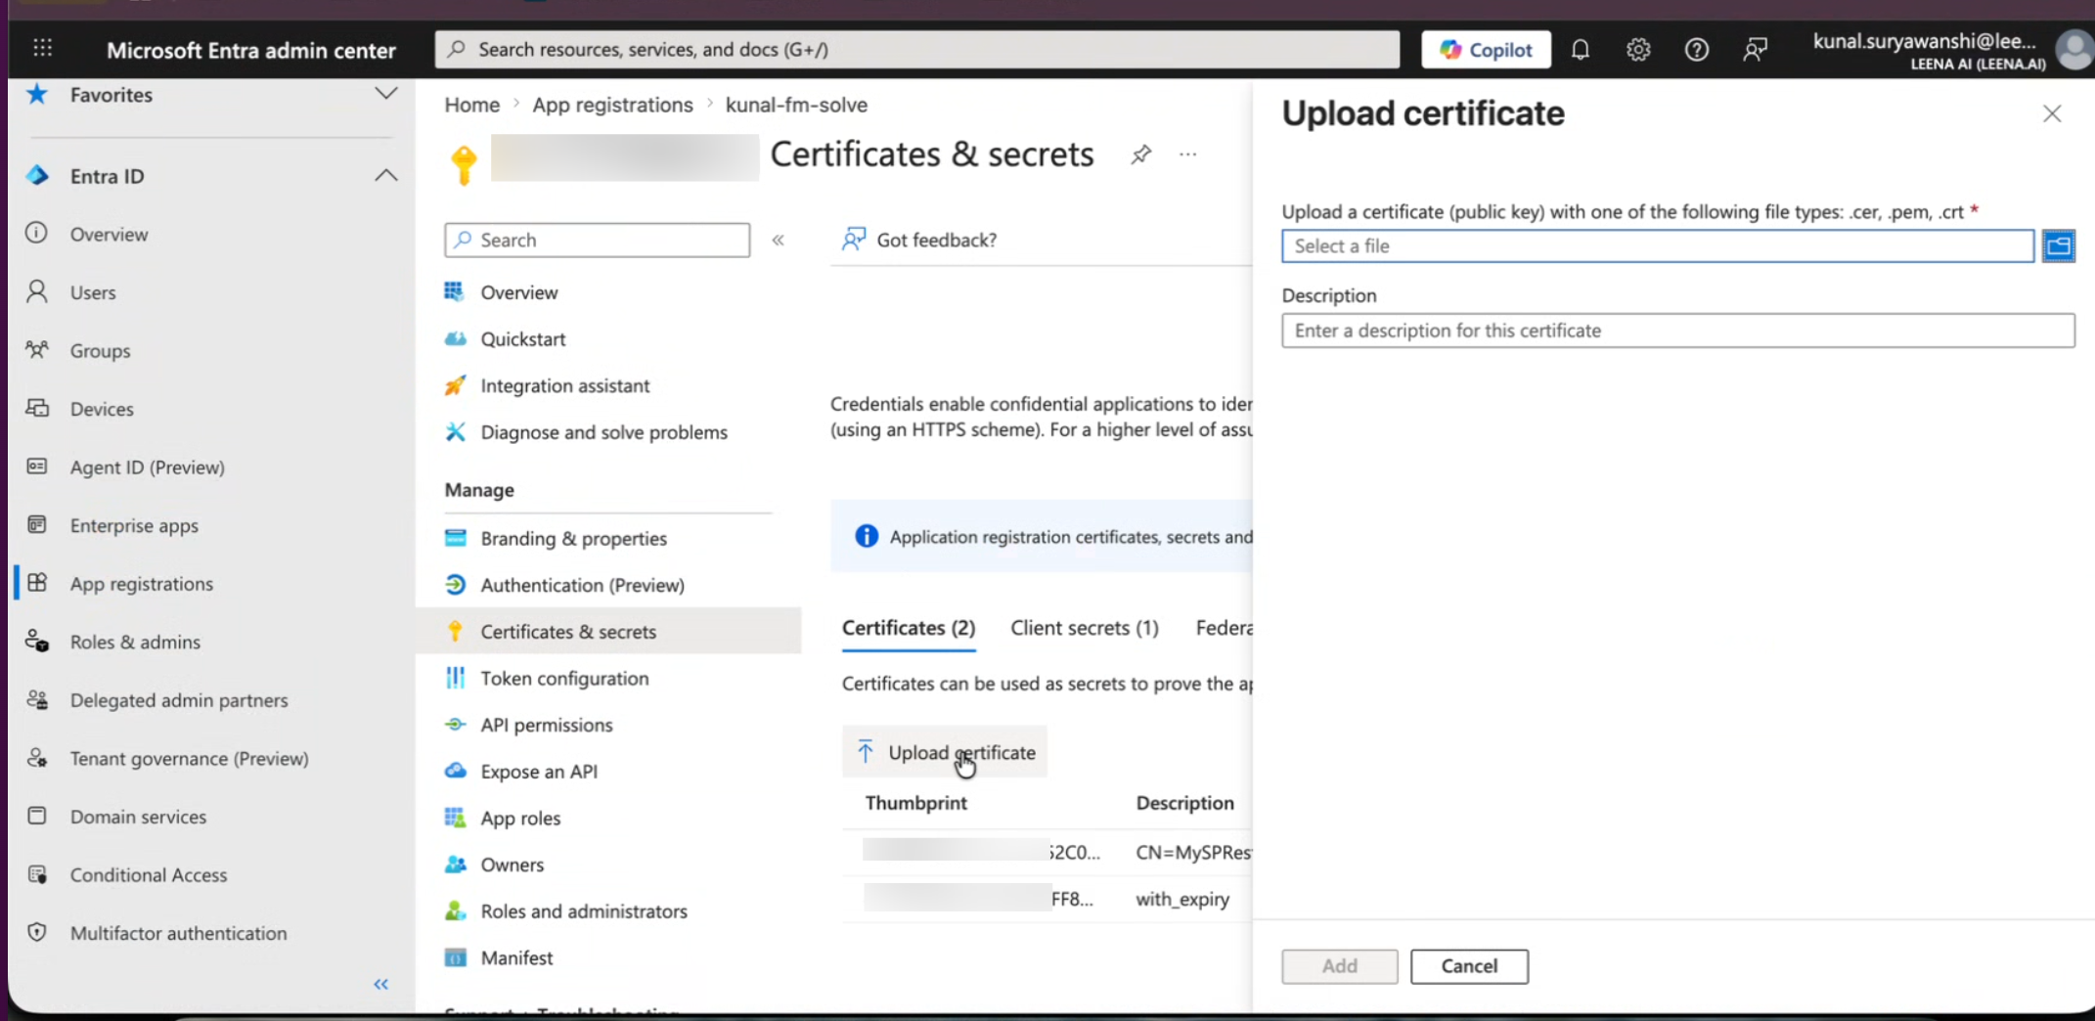The height and width of the screenshot is (1021, 2095).
Task: Open Quickstart menu item
Action: (x=522, y=338)
